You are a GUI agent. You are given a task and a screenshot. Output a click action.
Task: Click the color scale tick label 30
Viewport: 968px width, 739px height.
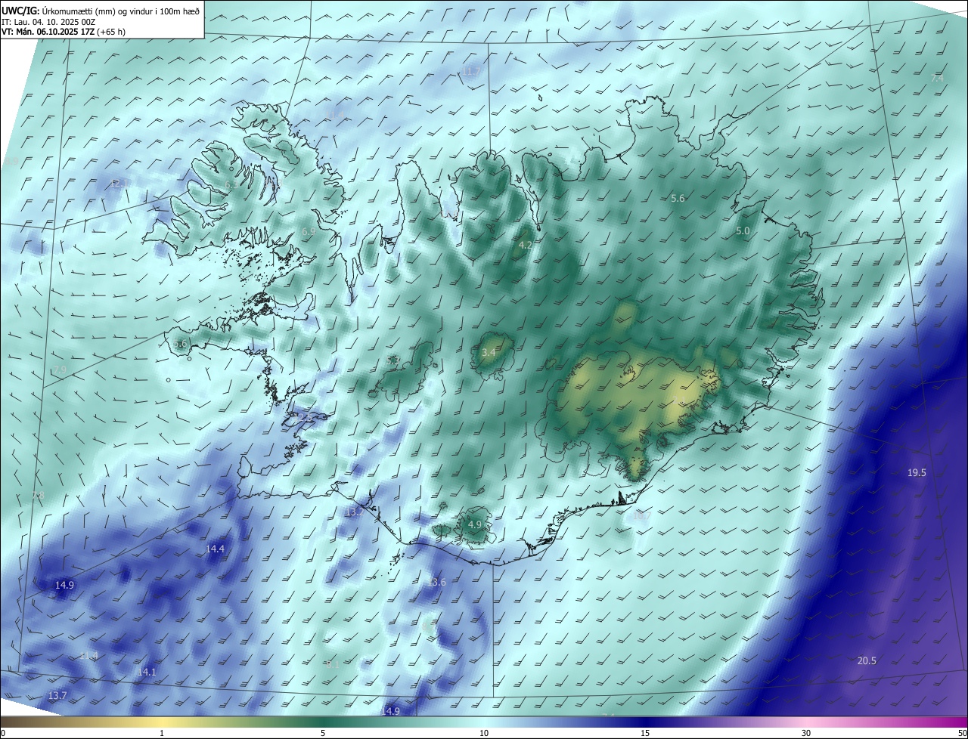pos(806,733)
